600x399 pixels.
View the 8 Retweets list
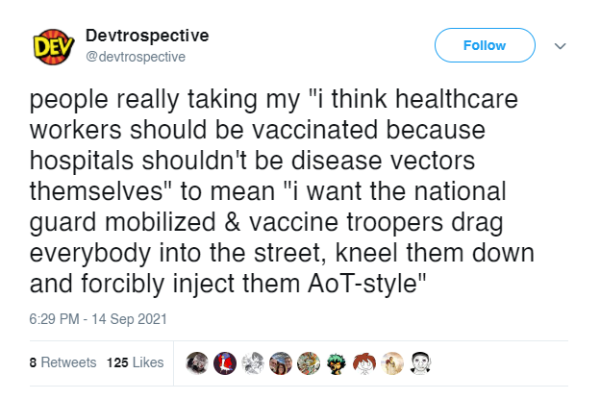62,362
